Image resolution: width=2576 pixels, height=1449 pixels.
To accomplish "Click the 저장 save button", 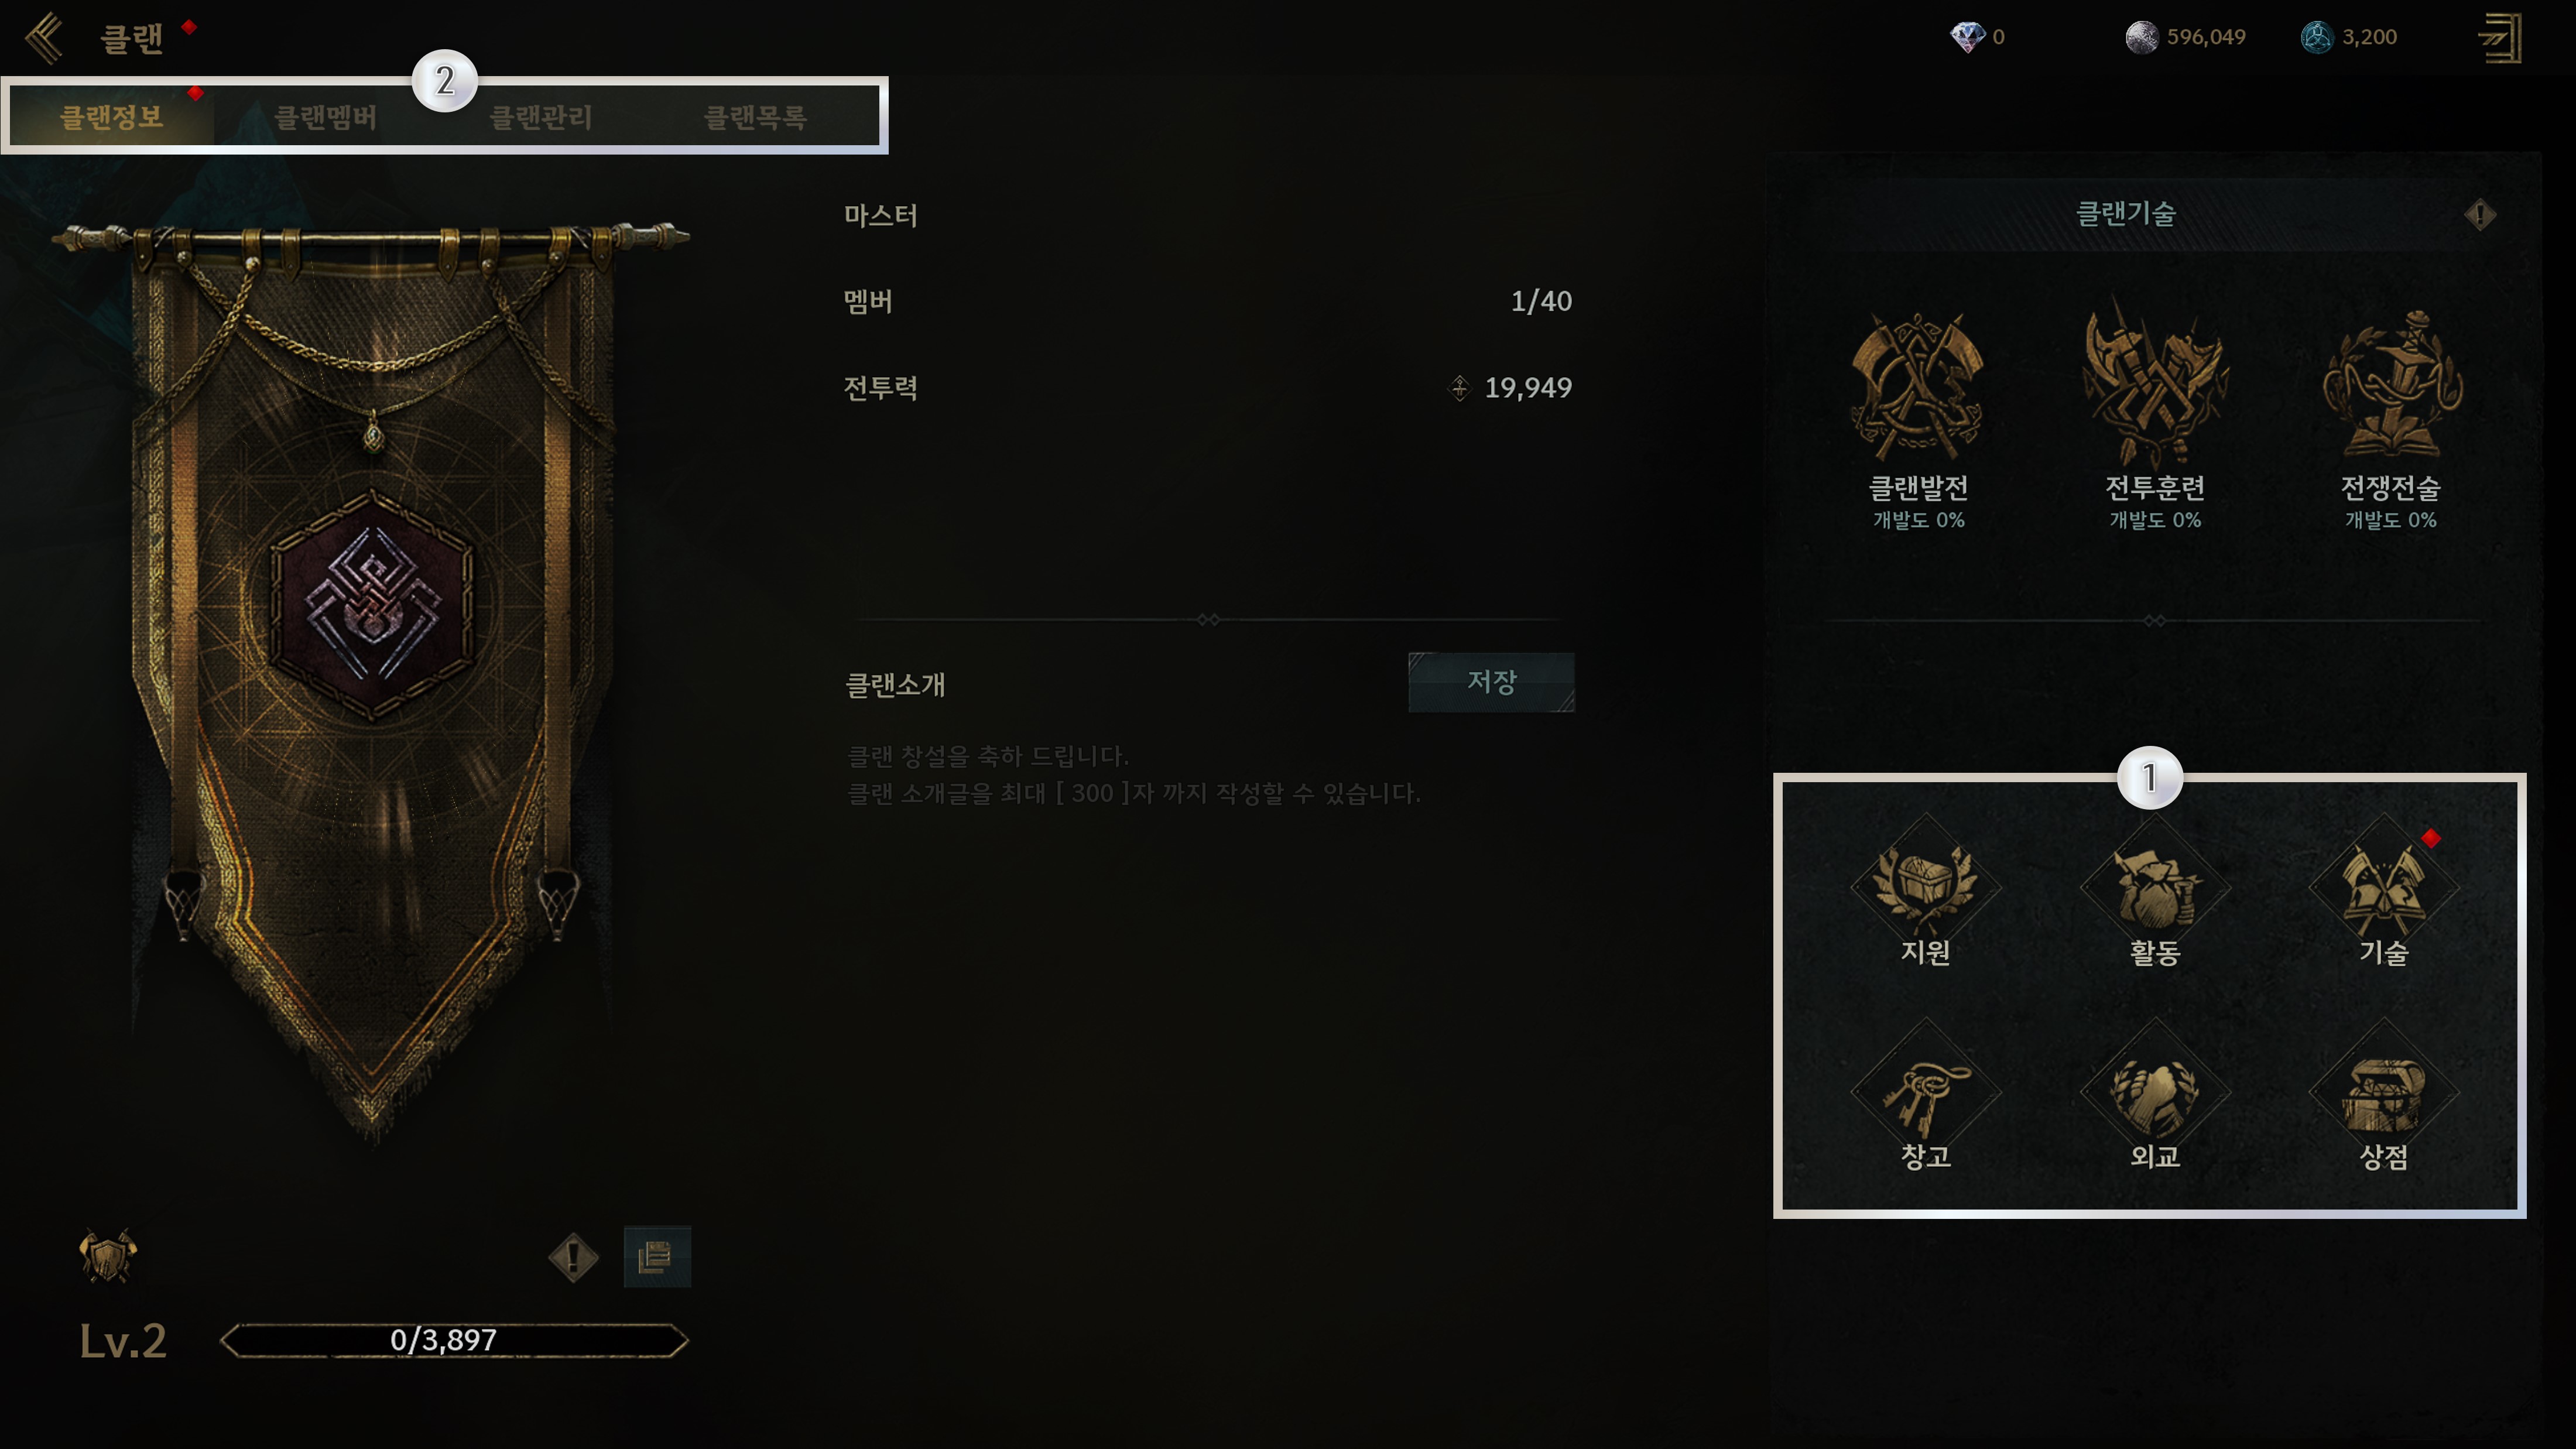I will [x=1491, y=682].
